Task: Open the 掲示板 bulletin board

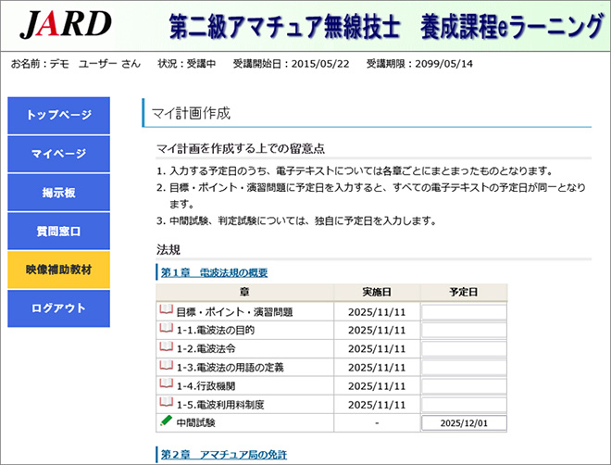Action: click(x=58, y=193)
